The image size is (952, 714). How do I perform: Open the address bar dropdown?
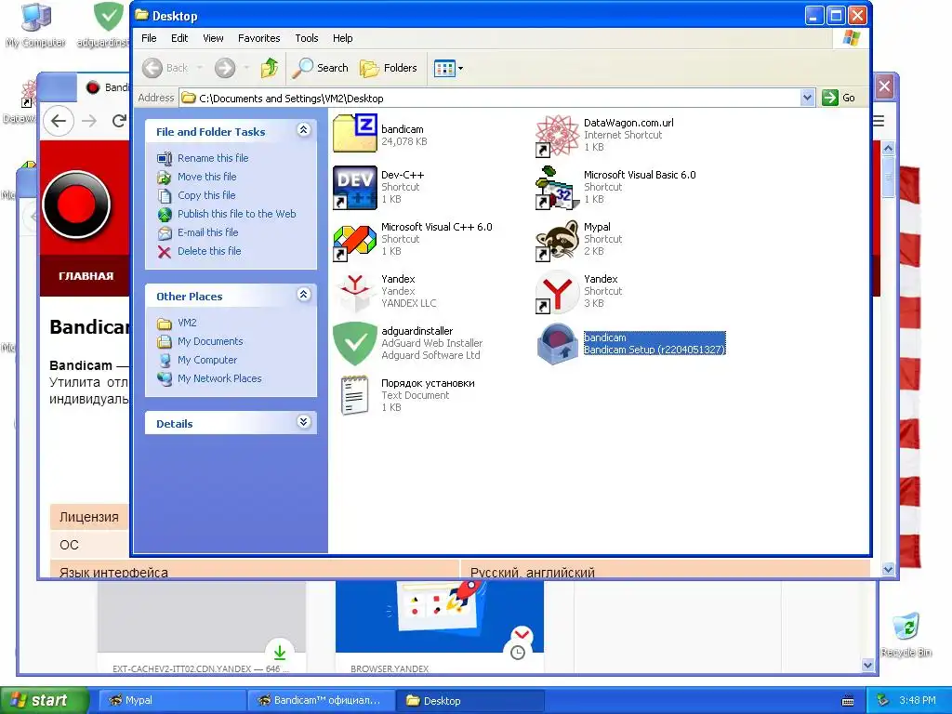[x=807, y=98]
